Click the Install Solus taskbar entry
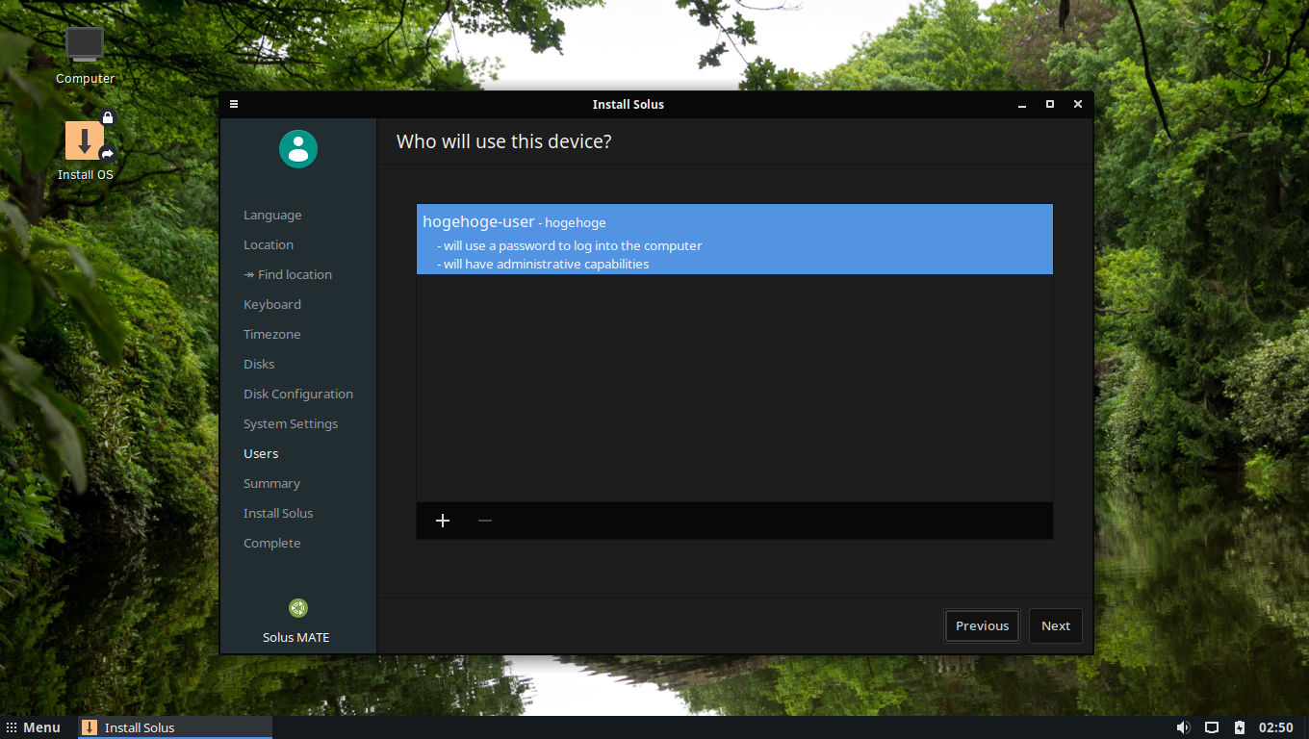Screen dimensions: 1309x739 point(175,727)
